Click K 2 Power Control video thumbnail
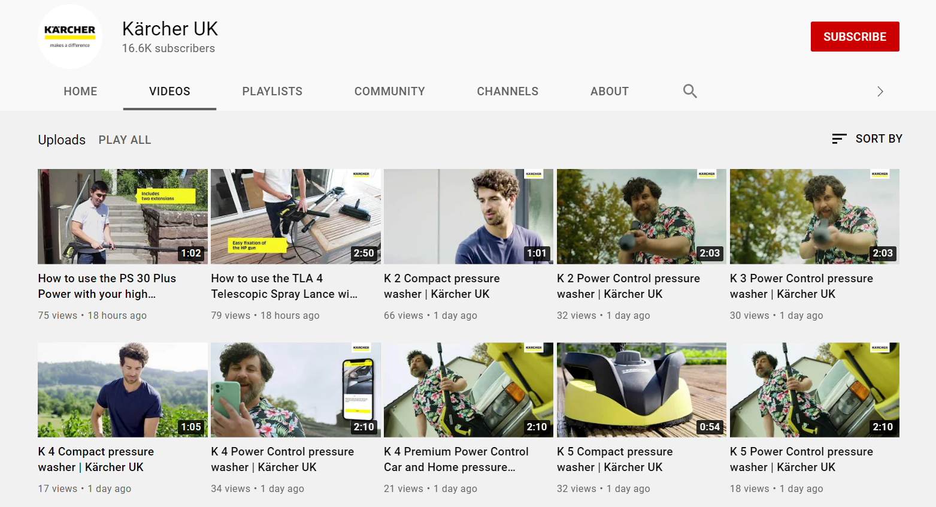Viewport: 936px width, 507px height. pyautogui.click(x=641, y=216)
